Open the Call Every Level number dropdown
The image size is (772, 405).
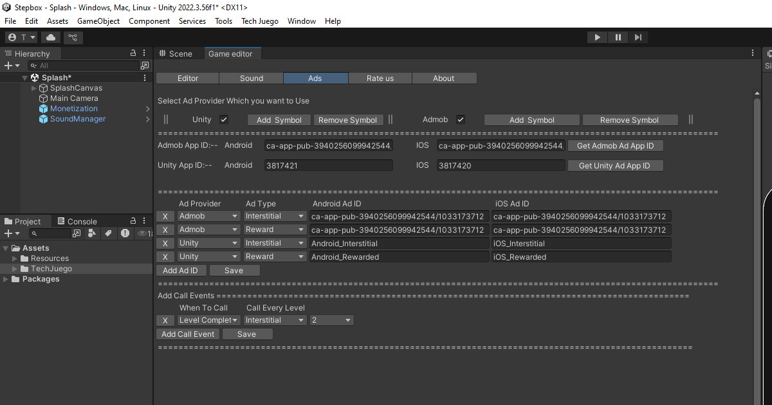pos(331,320)
